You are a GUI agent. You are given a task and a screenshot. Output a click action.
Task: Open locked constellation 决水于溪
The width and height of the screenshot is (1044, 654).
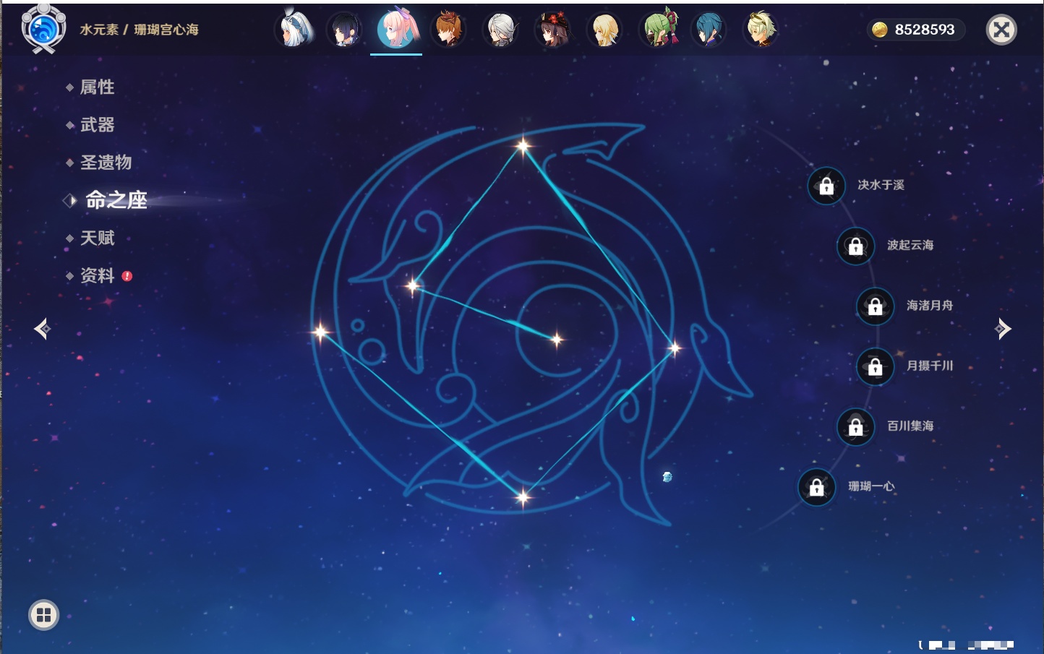point(826,186)
